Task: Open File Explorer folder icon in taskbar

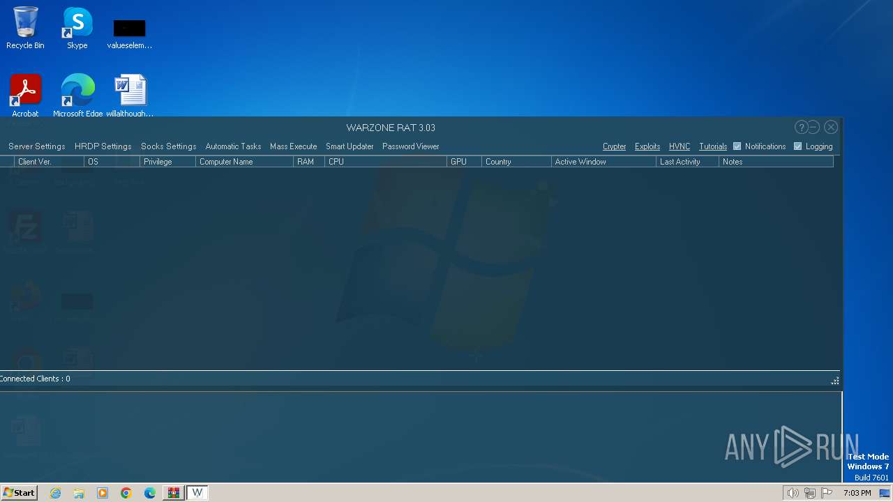Action: tap(79, 493)
